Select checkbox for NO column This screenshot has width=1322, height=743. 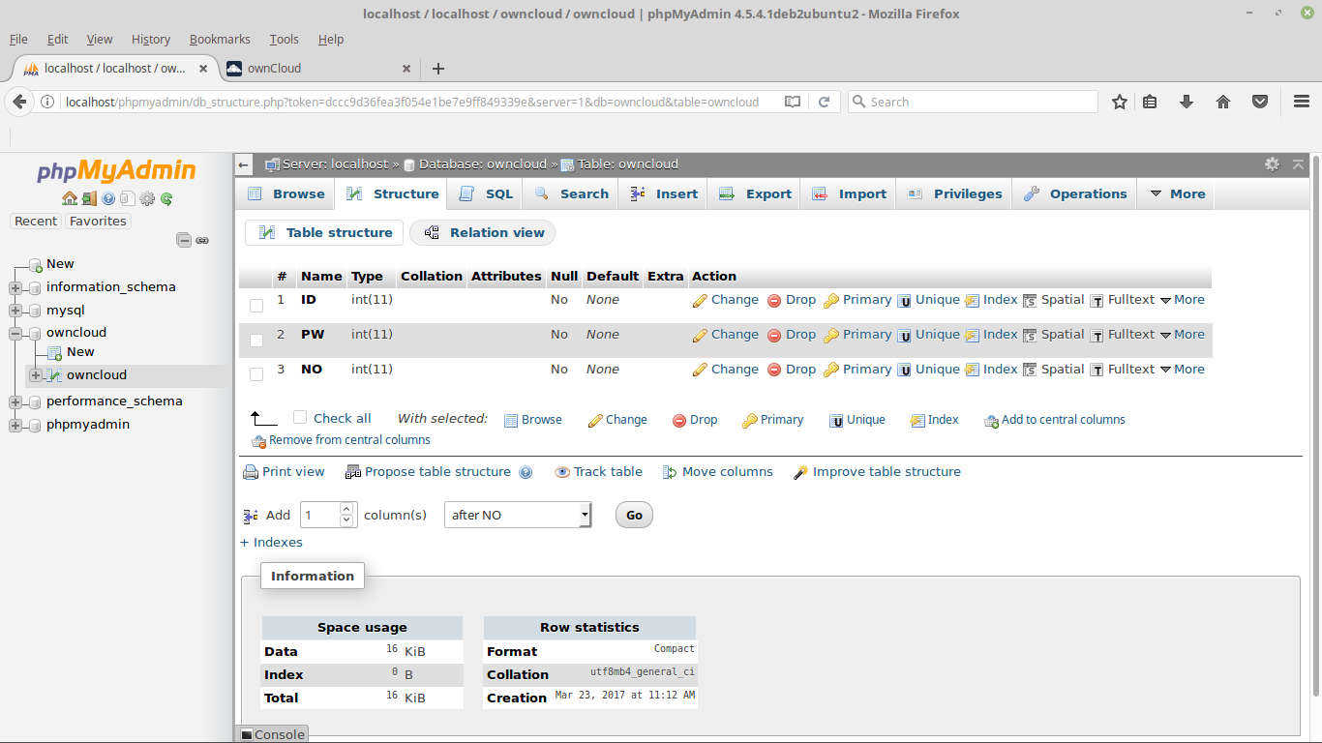click(x=256, y=374)
